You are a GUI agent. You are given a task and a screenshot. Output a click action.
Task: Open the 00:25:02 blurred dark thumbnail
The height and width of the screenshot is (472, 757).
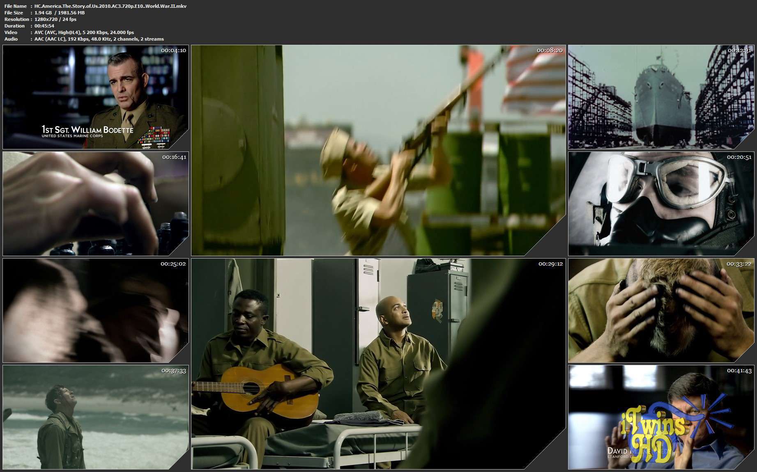[96, 310]
